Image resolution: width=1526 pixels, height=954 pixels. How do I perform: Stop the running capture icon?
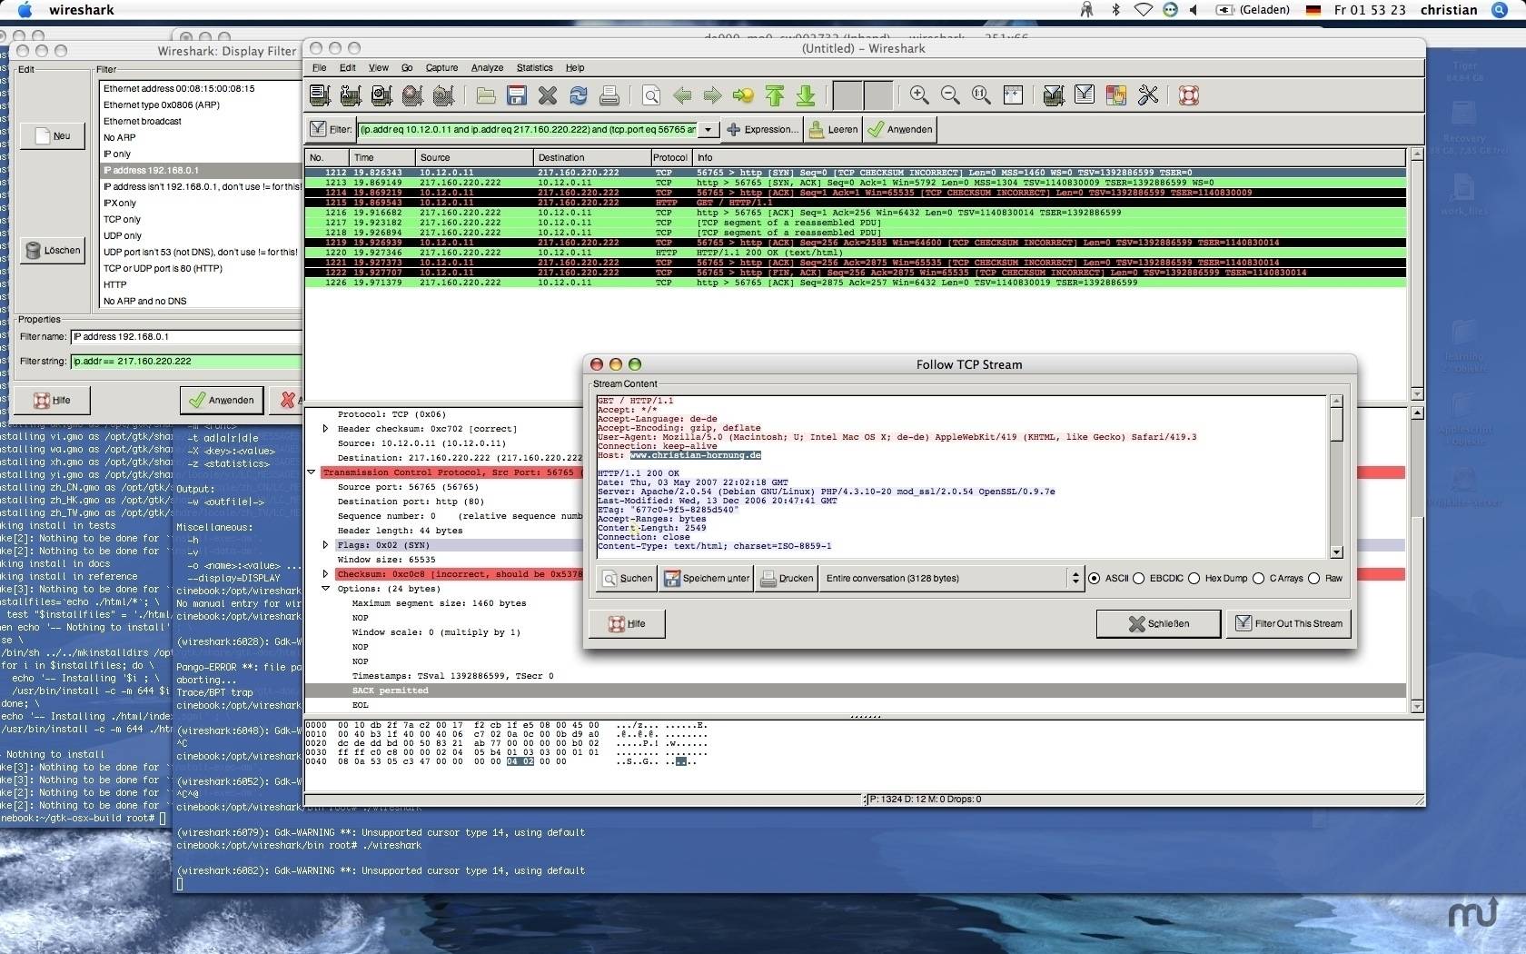(412, 95)
